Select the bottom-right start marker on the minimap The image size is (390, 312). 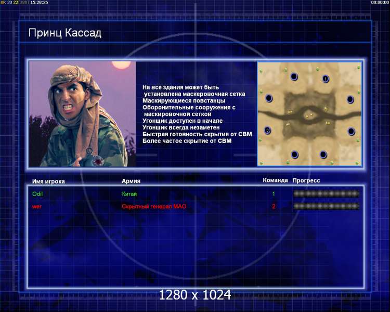[323, 154]
